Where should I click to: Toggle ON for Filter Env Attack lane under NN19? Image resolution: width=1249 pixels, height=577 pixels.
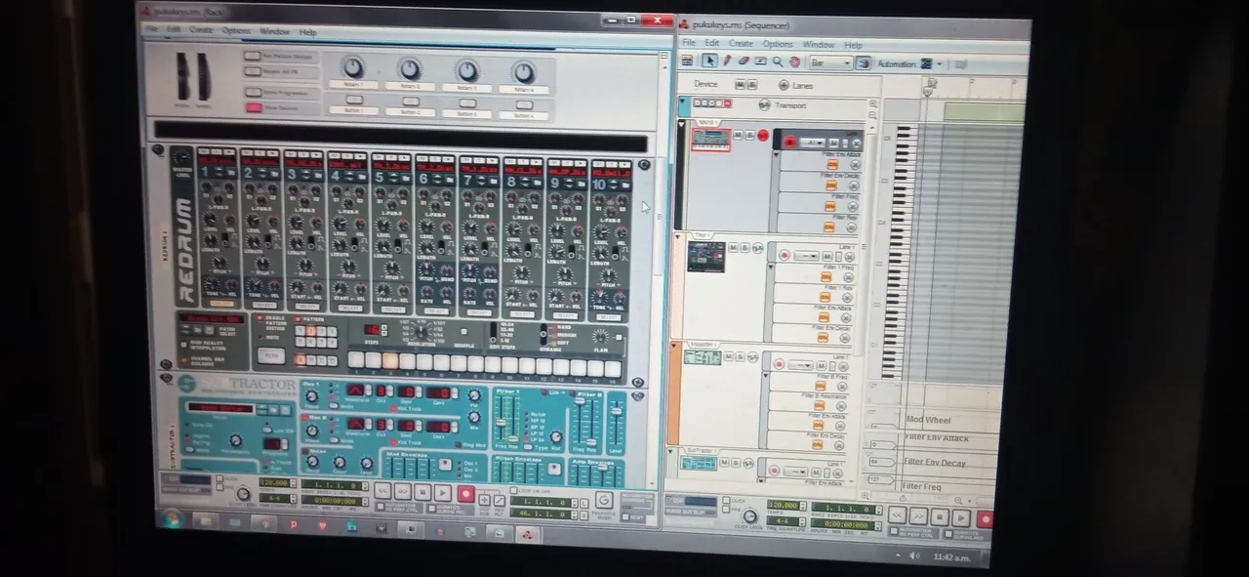click(x=831, y=164)
